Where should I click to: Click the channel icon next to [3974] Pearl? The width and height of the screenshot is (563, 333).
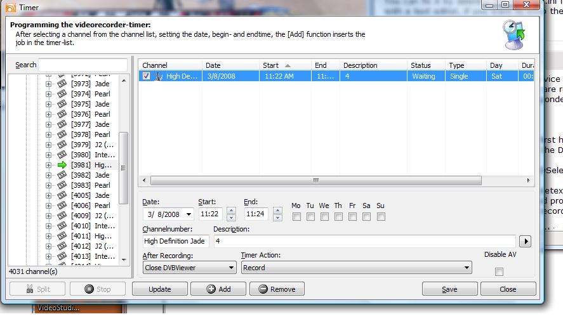coord(62,94)
